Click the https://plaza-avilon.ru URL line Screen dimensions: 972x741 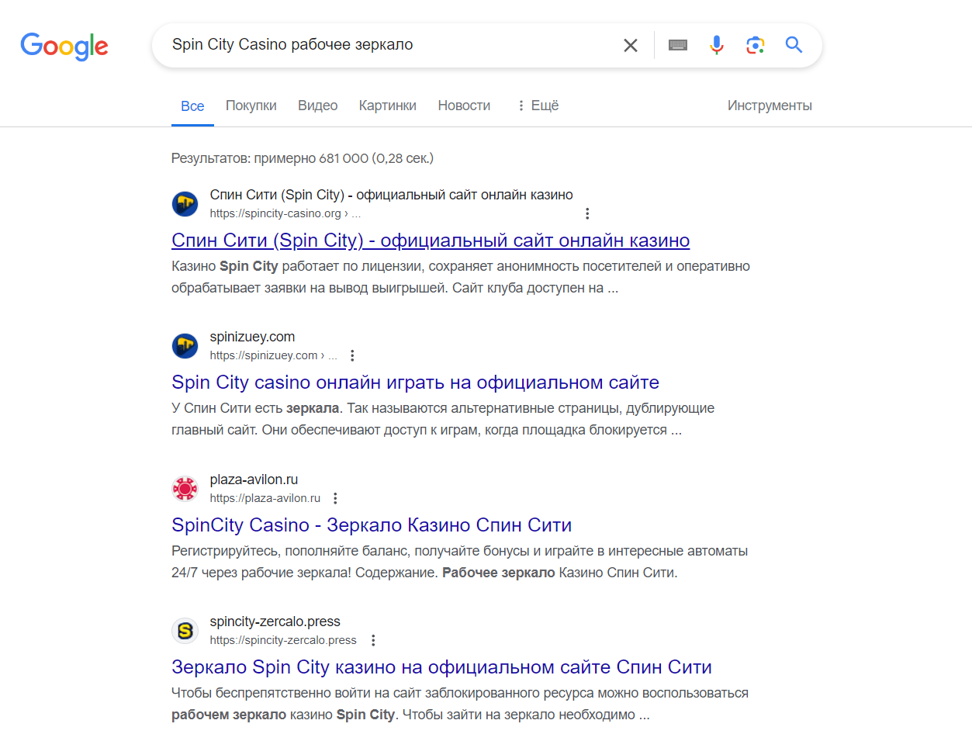click(265, 498)
